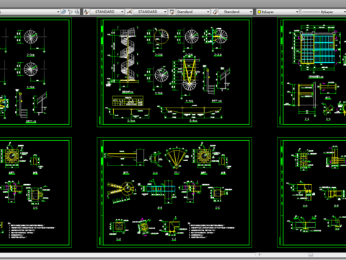
Task: Open the Text Style manager icon
Action: tap(86, 12)
